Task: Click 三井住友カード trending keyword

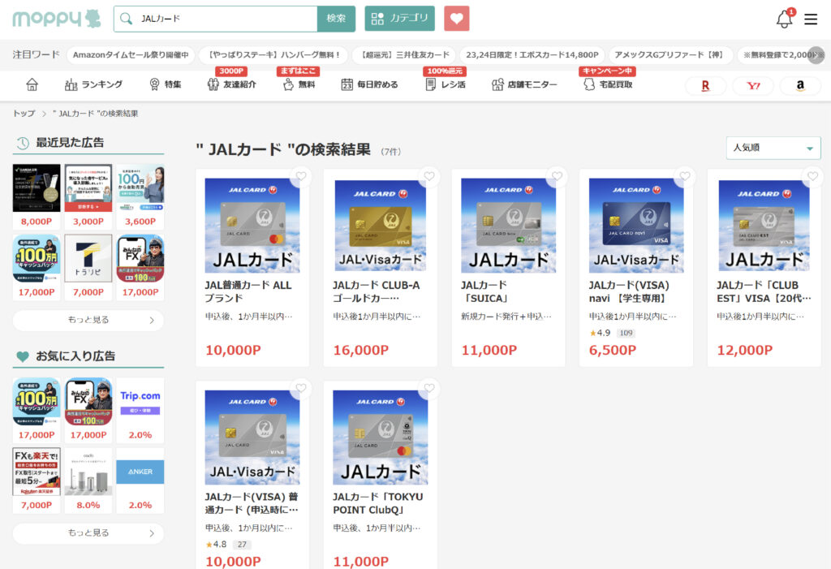Action: (404, 54)
